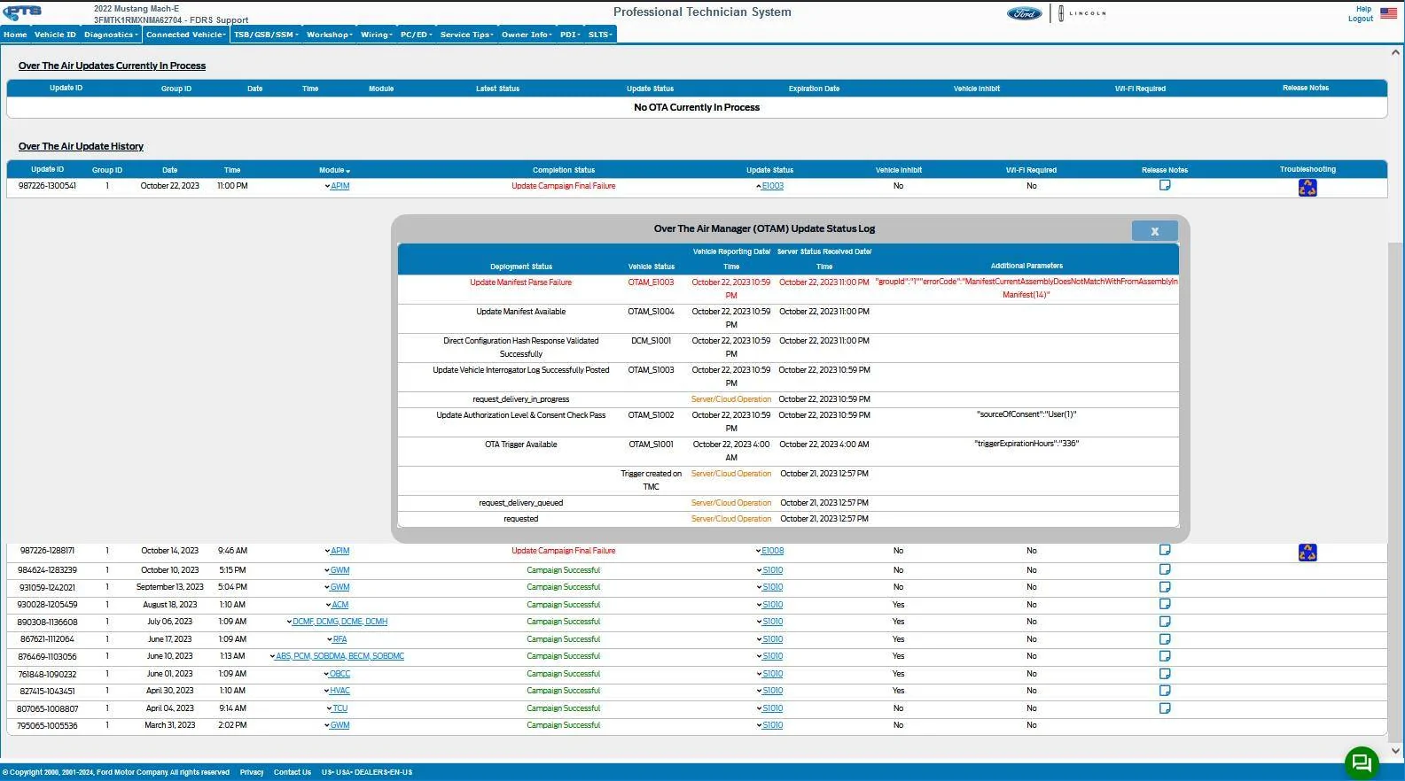Open release notes icon for the ACM update

tap(1165, 604)
